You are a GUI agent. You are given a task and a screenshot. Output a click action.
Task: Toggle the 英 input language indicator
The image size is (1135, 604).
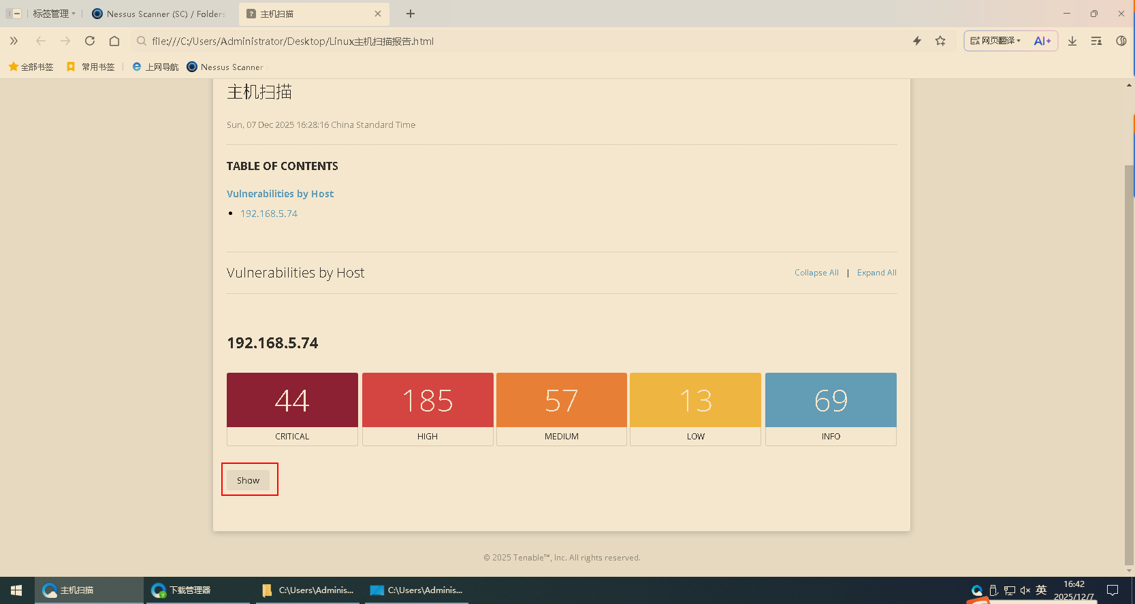click(x=1041, y=590)
